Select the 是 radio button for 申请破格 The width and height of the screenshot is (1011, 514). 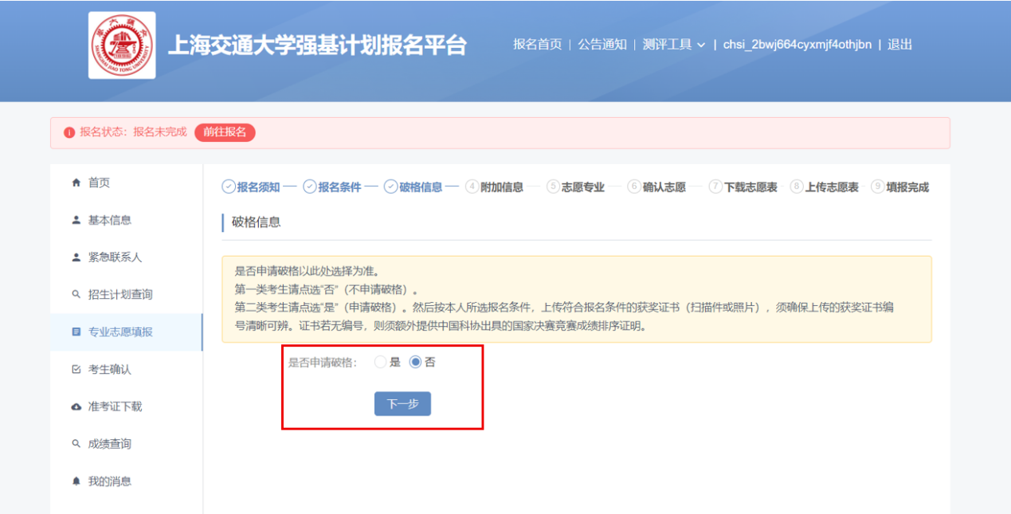[x=381, y=362]
